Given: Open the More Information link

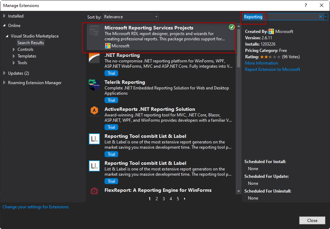Looking at the screenshot, I should tap(261, 63).
